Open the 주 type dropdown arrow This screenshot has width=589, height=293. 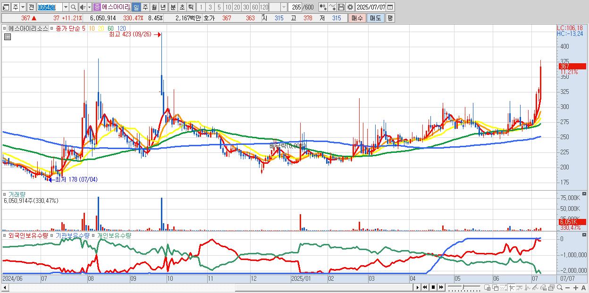pos(23,7)
